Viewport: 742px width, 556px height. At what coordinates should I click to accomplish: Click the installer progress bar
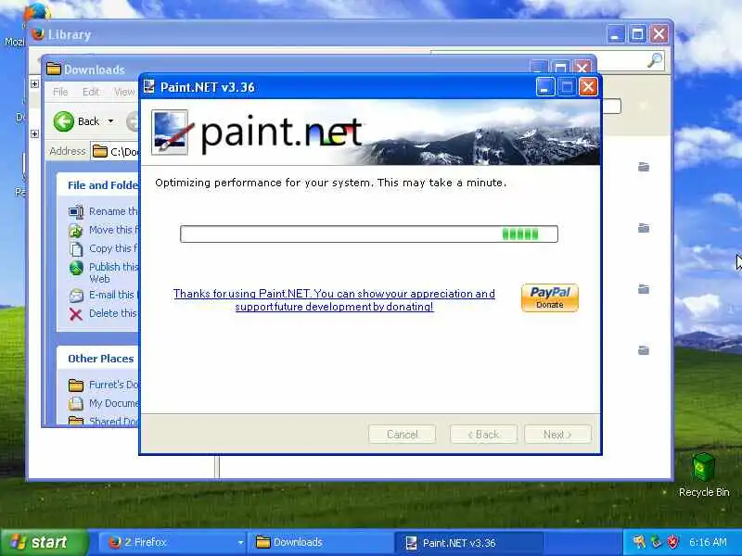[x=368, y=234]
